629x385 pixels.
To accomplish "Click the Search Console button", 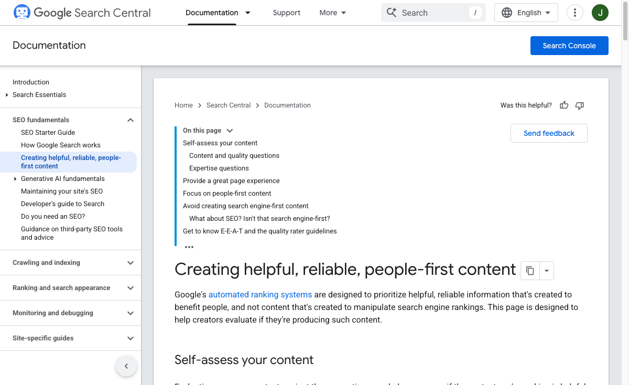I will 569,46.
